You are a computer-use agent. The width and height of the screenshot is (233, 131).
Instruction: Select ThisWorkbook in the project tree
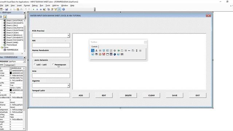point(12,45)
